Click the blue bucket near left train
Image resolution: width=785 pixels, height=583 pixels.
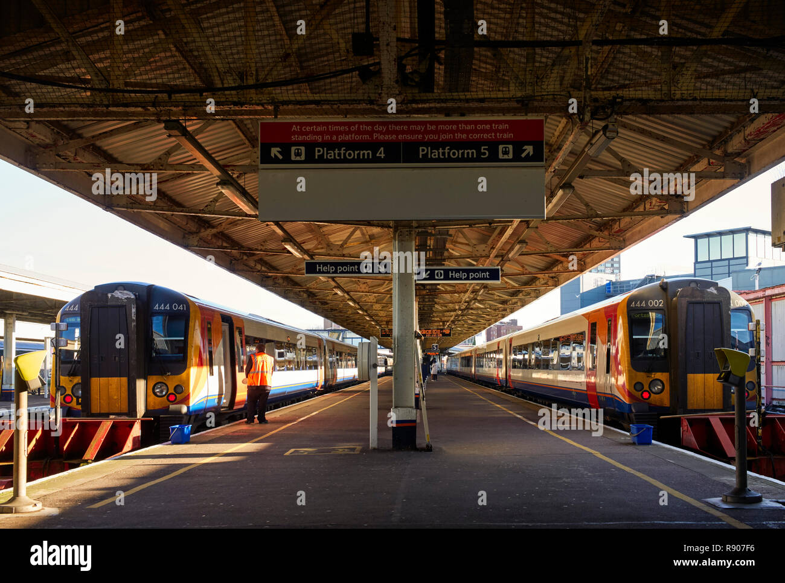(x=180, y=434)
